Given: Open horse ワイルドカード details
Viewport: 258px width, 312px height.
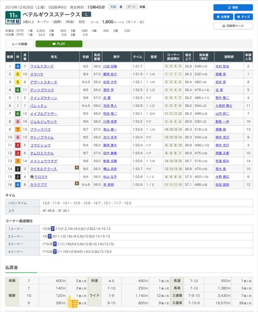Looking at the screenshot, I should [x=42, y=66].
